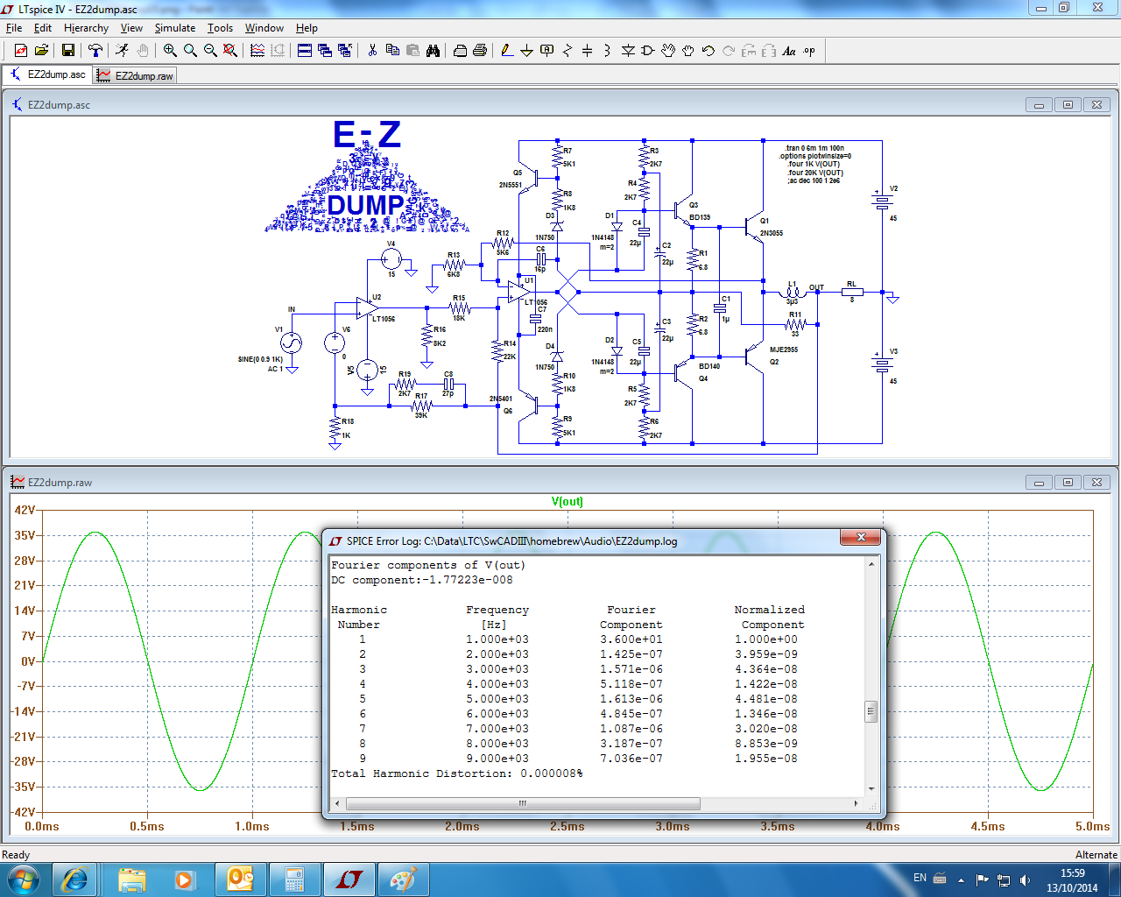Open Internet Explorer from the taskbar
The image size is (1121, 897).
click(74, 879)
